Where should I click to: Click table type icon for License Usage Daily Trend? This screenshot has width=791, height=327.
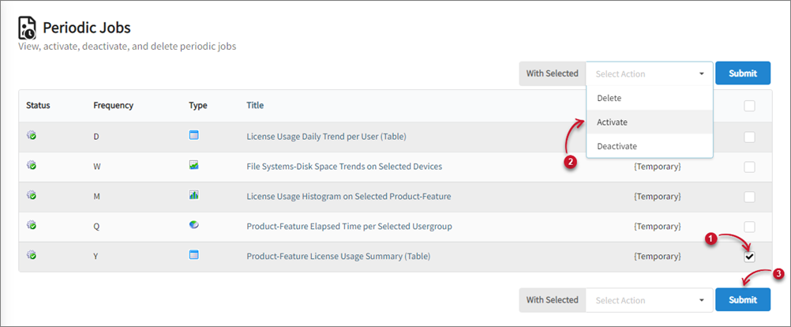[x=194, y=136]
